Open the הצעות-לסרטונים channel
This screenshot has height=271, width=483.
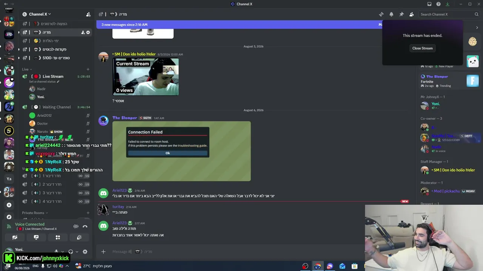(x=57, y=24)
